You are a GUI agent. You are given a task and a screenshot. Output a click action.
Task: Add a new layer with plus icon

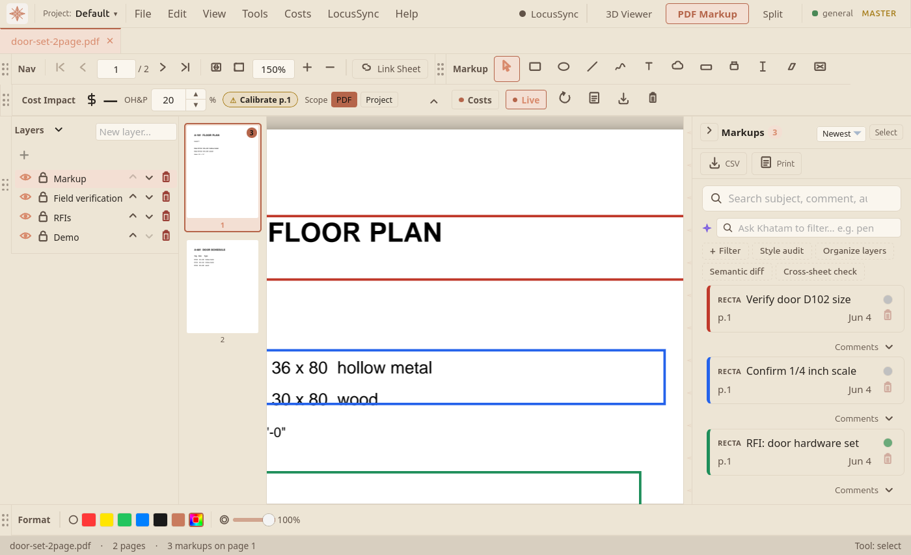tap(24, 155)
